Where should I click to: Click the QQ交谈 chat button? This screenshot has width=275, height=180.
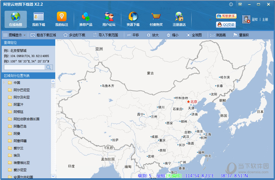point(226,25)
